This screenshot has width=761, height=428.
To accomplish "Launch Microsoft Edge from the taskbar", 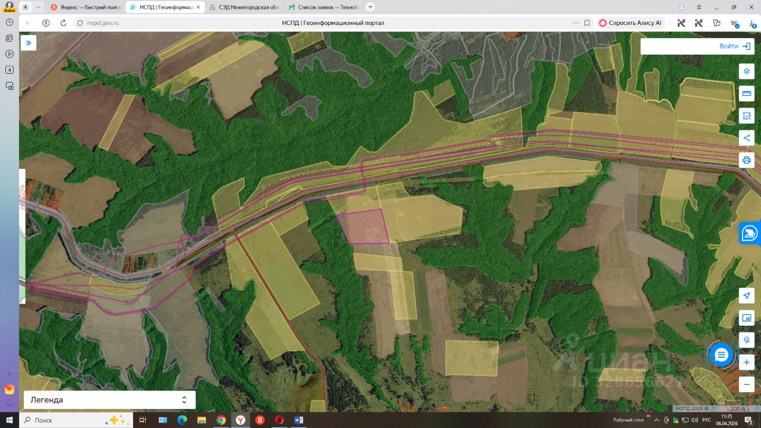I will (x=182, y=420).
